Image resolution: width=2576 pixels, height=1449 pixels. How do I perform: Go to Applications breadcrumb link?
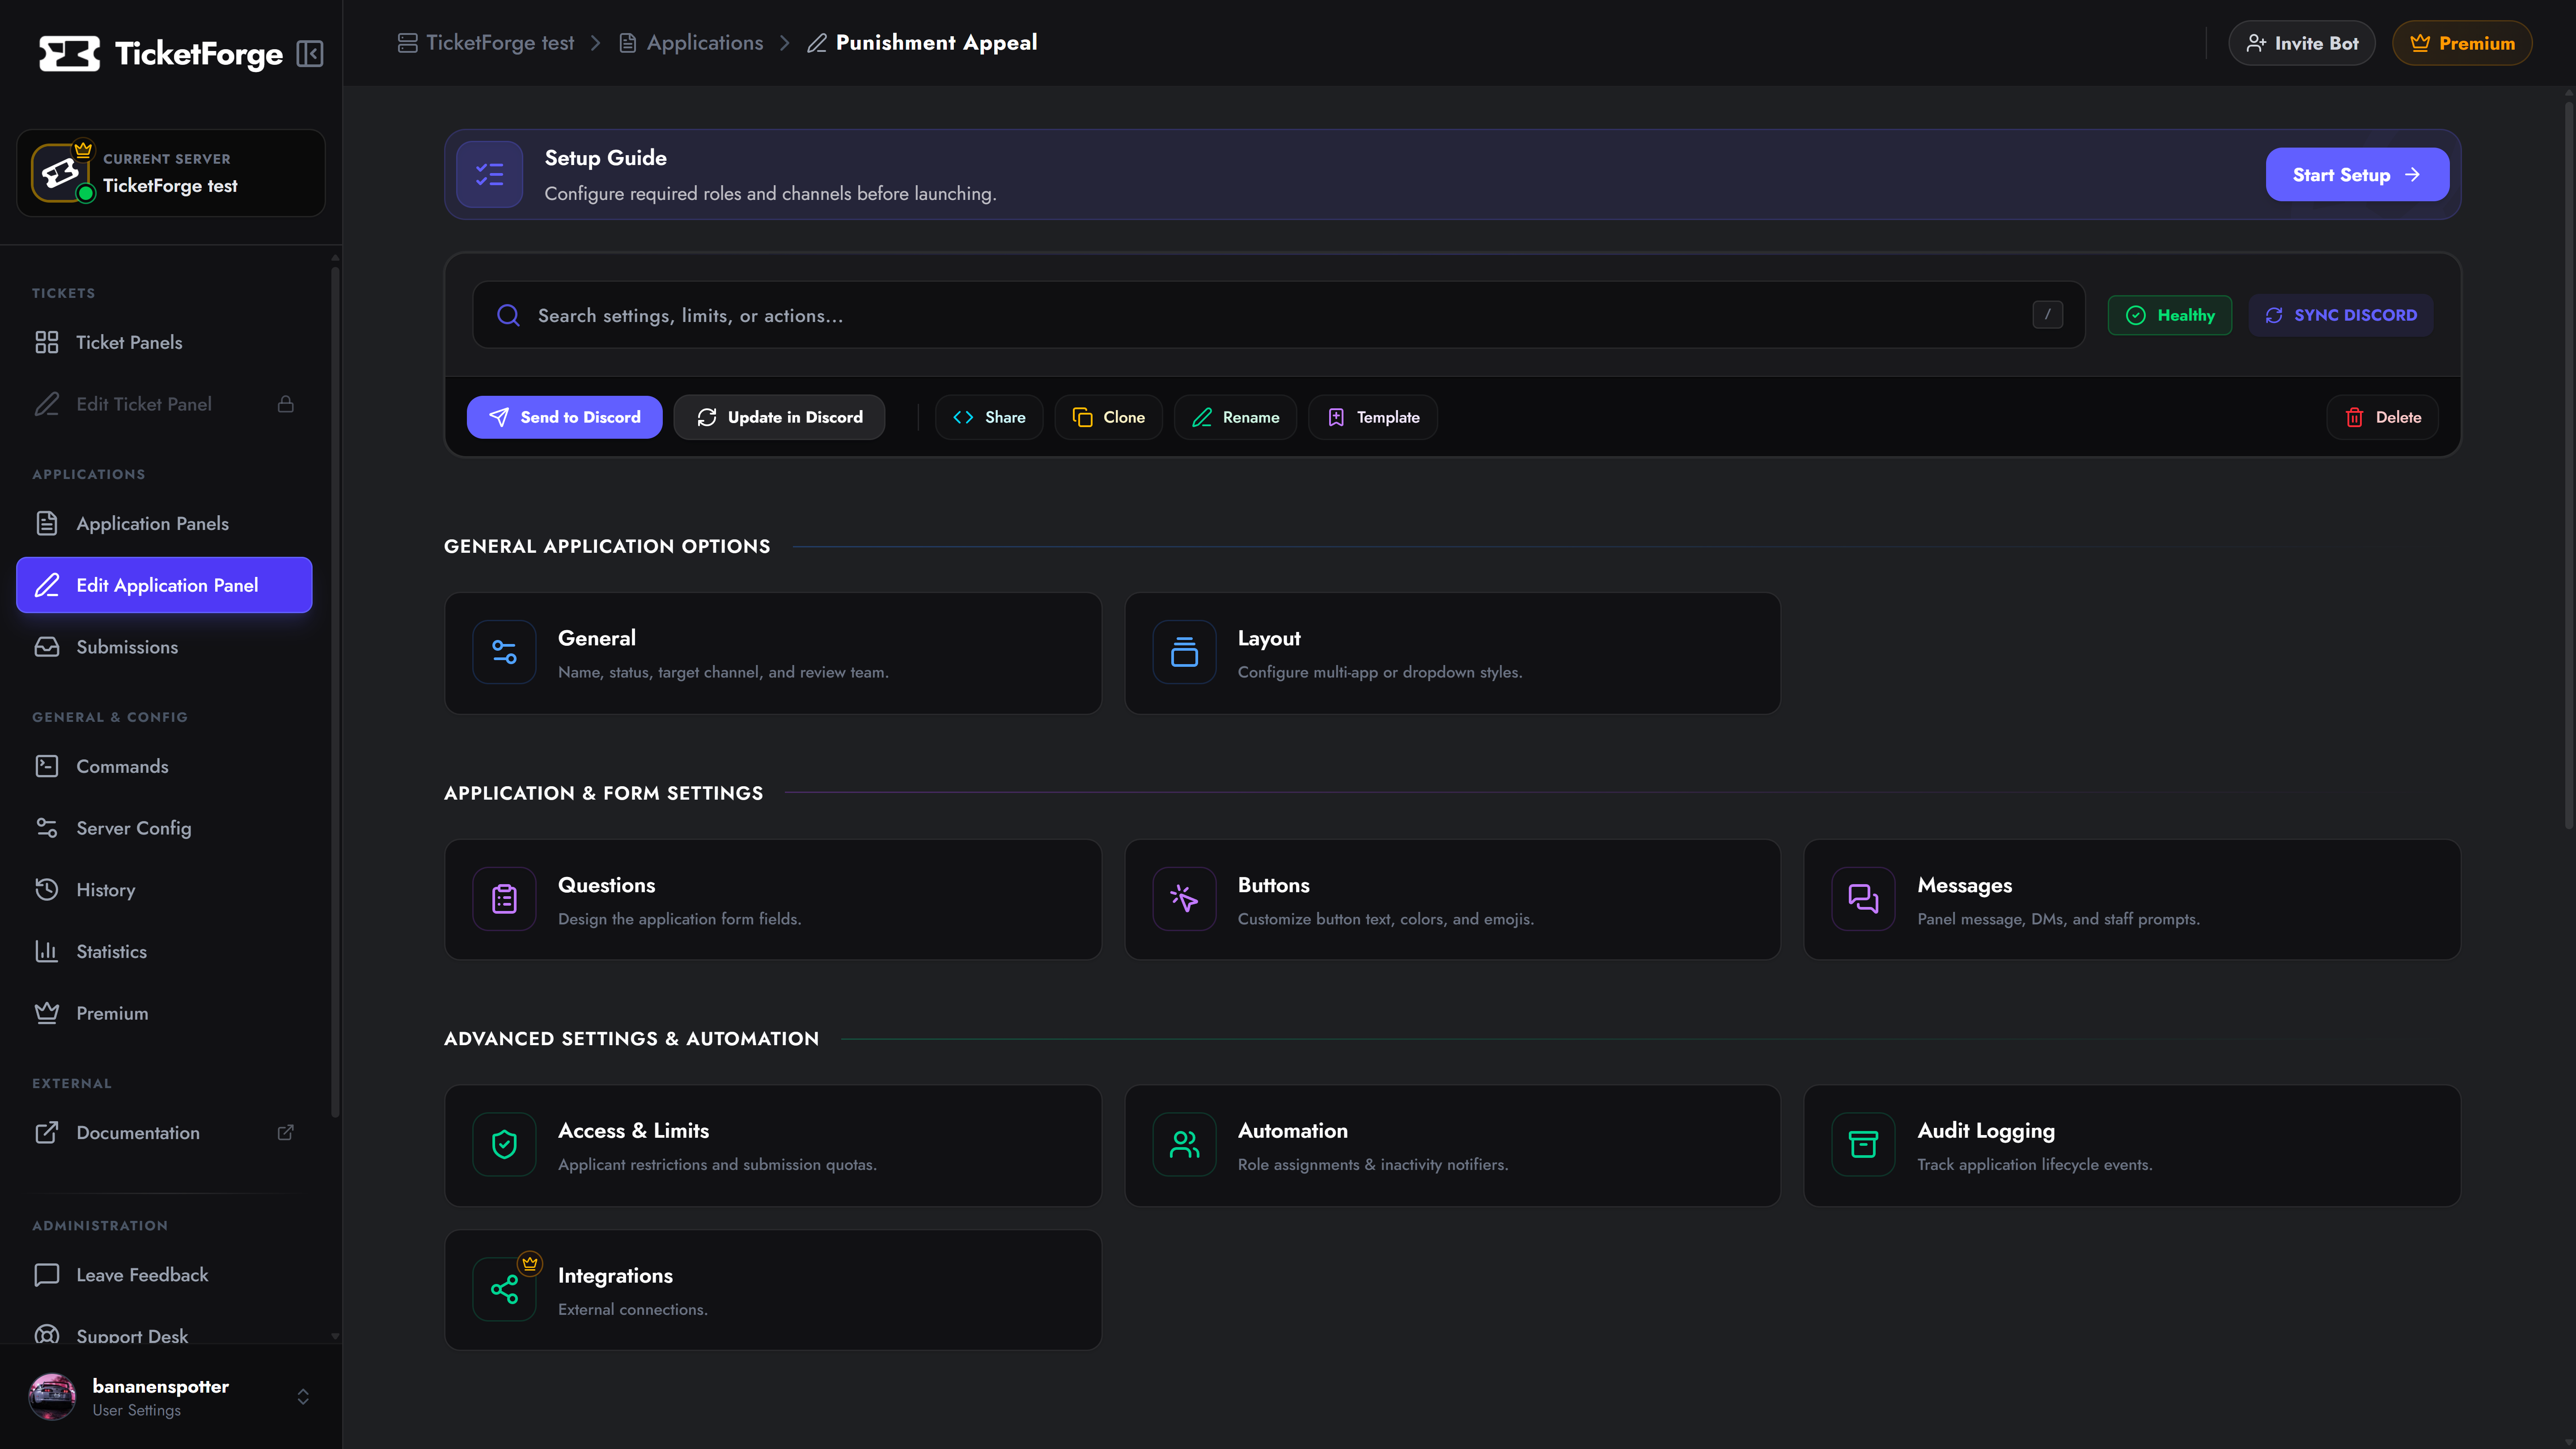click(691, 42)
